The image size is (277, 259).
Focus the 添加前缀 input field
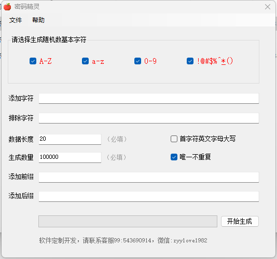coord(149,177)
